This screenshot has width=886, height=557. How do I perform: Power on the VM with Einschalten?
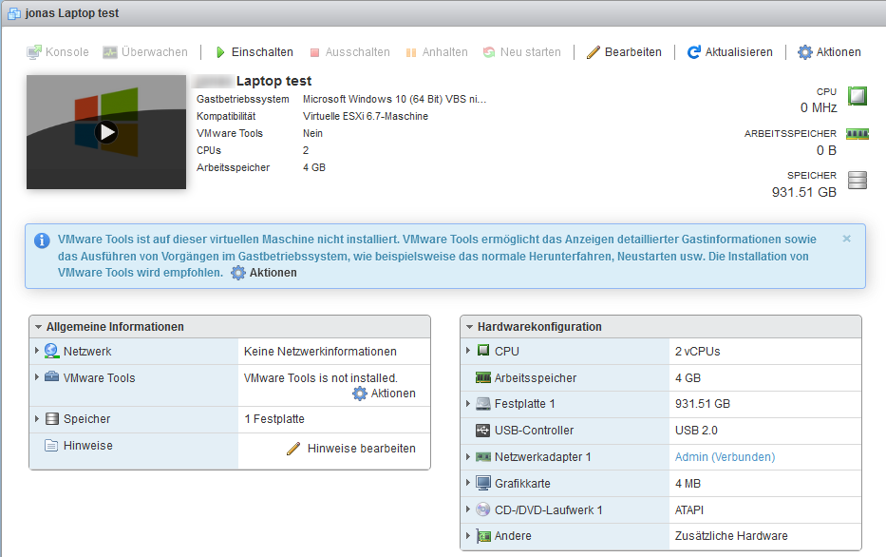coord(254,52)
